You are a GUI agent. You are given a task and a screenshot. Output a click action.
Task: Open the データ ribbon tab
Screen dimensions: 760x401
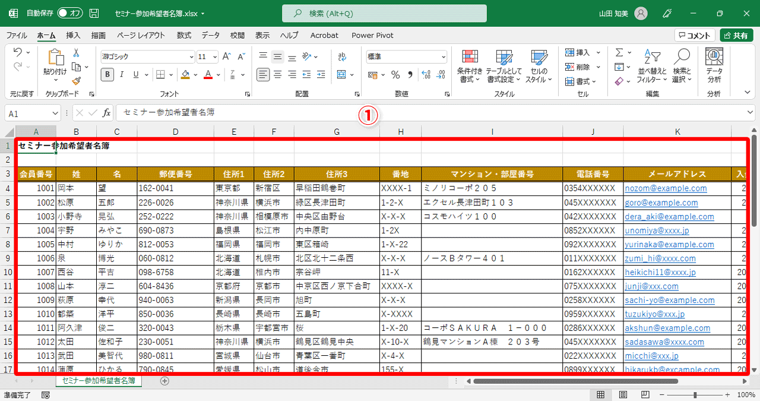coord(210,35)
